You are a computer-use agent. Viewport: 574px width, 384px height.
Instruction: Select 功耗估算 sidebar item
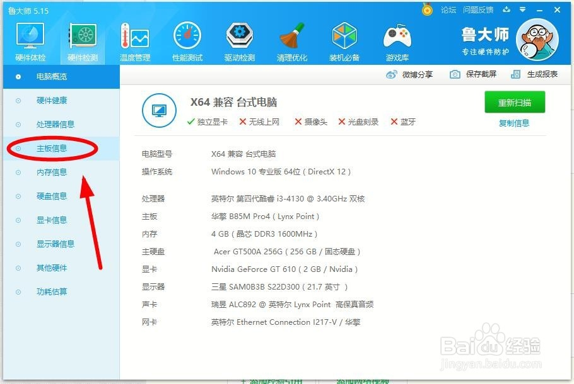pyautogui.click(x=62, y=292)
